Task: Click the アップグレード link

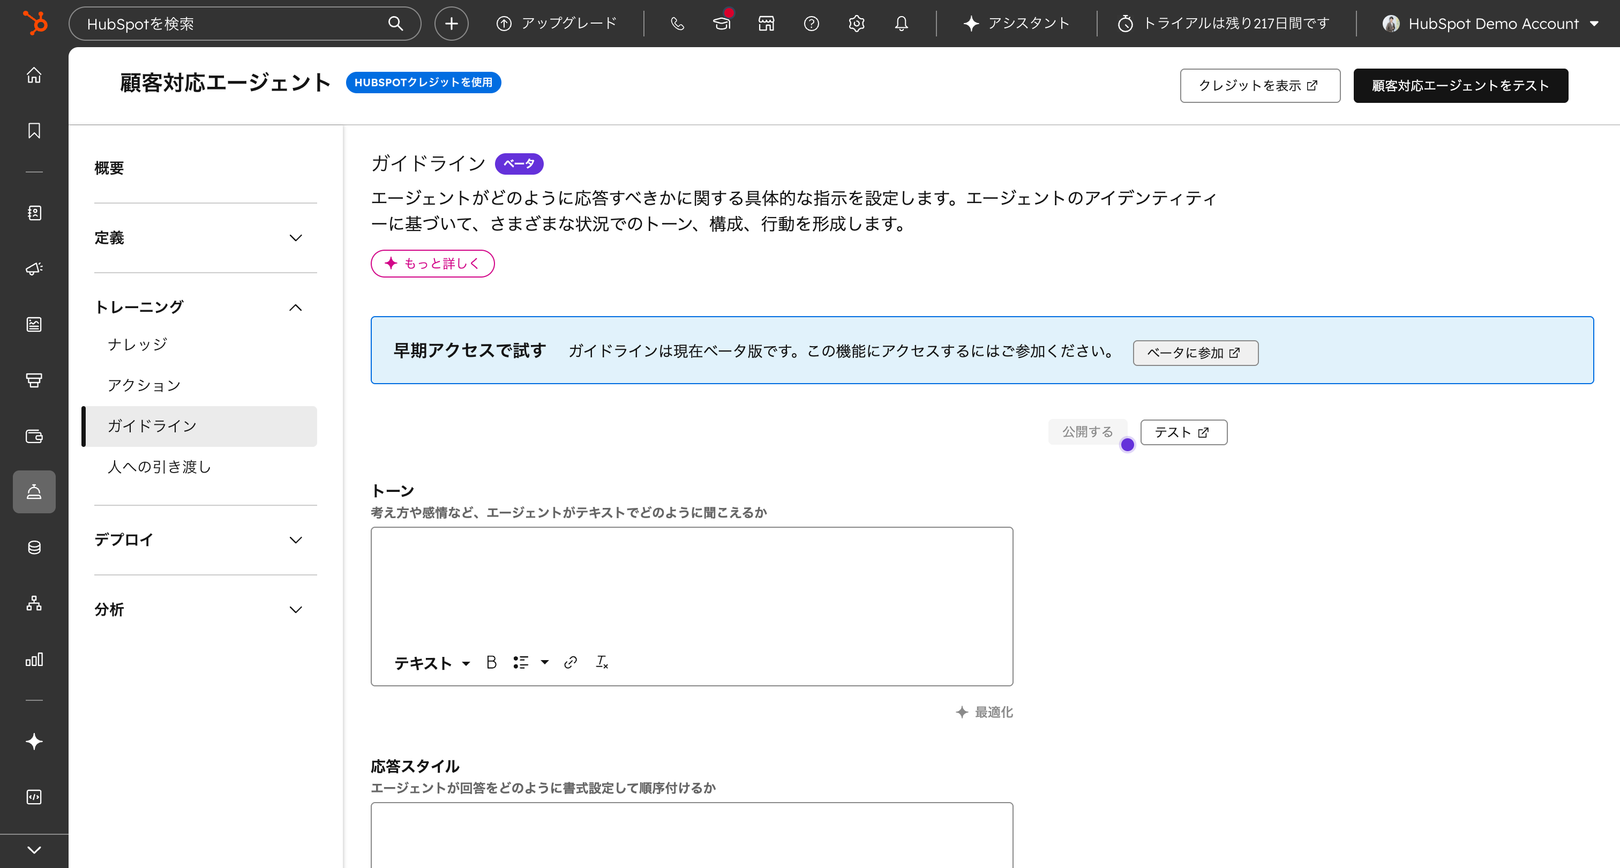Action: 557,23
